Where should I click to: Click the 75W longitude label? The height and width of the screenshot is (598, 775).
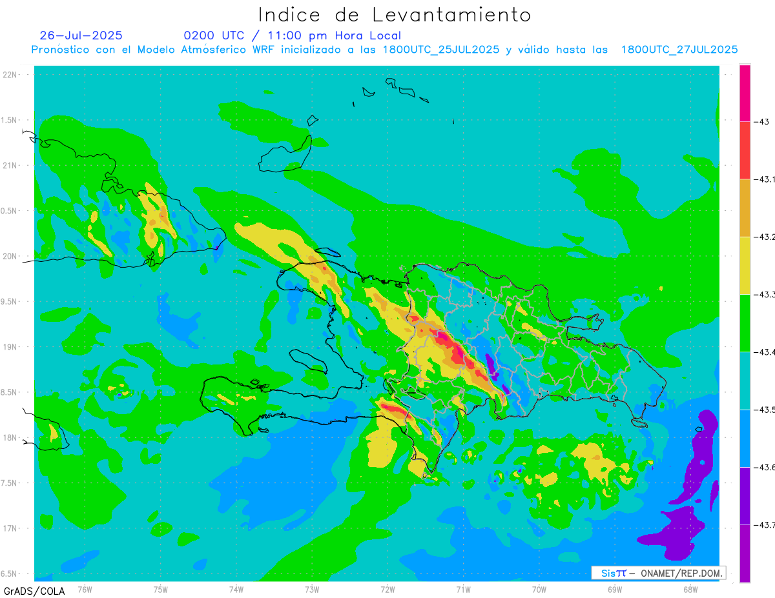(x=161, y=589)
